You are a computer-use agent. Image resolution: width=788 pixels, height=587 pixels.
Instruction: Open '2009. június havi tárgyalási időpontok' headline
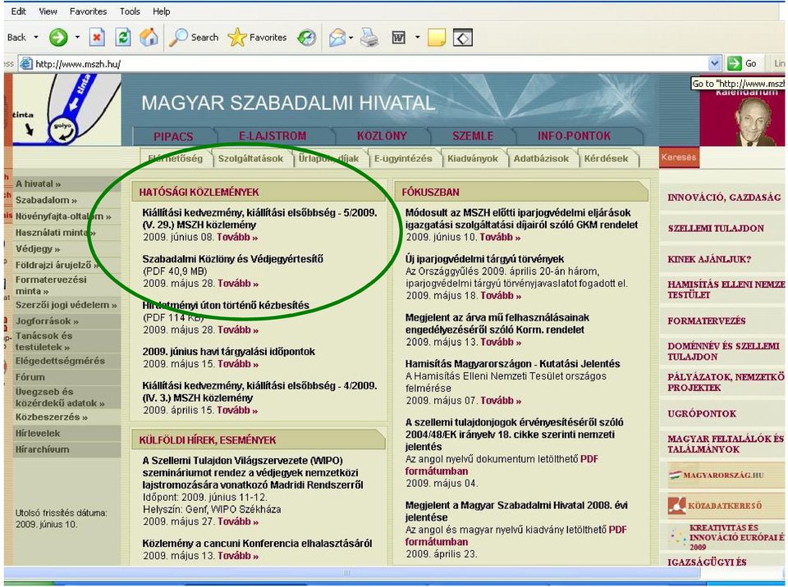tap(229, 352)
